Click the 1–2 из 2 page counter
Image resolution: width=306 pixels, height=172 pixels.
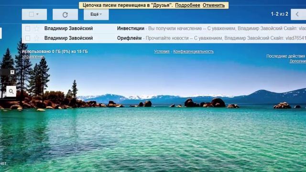tap(279, 14)
